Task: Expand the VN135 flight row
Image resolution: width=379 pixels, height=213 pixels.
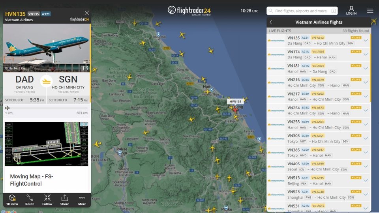Action: (366, 40)
